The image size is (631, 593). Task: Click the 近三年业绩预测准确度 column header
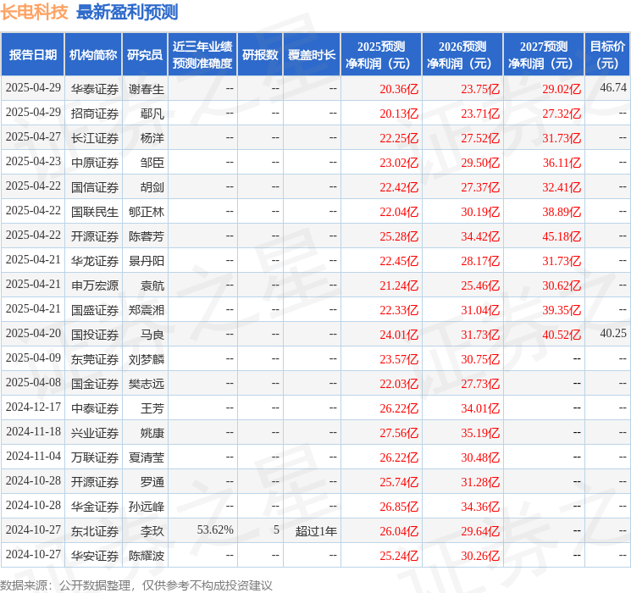click(x=202, y=54)
